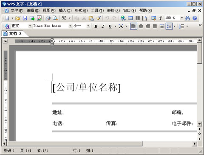
Task: Insert a hyperlink with globe icon
Action: 123,18
